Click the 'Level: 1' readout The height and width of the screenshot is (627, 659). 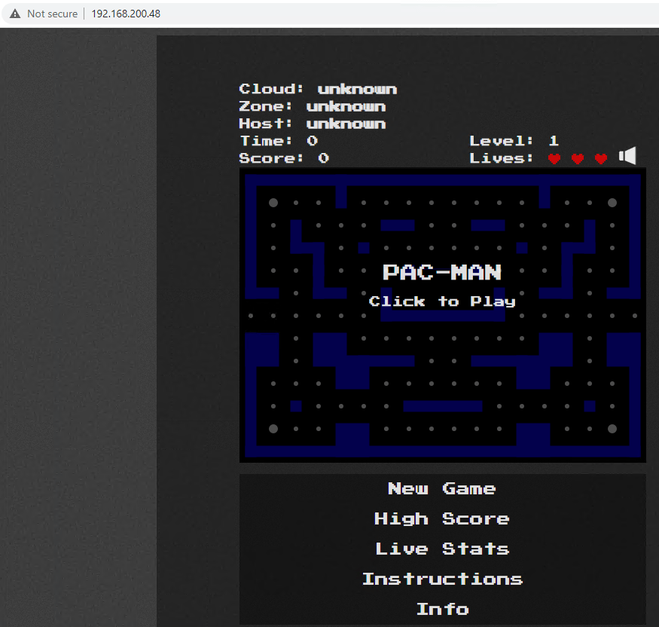(514, 141)
